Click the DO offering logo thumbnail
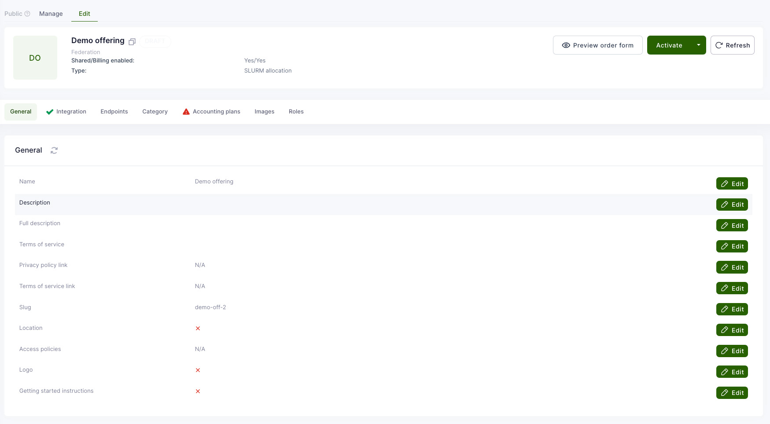Viewport: 770px width, 424px height. pos(35,58)
